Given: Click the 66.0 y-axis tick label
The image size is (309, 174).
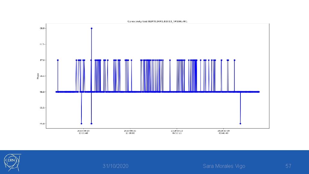Looking at the screenshot, I should pos(42,92).
